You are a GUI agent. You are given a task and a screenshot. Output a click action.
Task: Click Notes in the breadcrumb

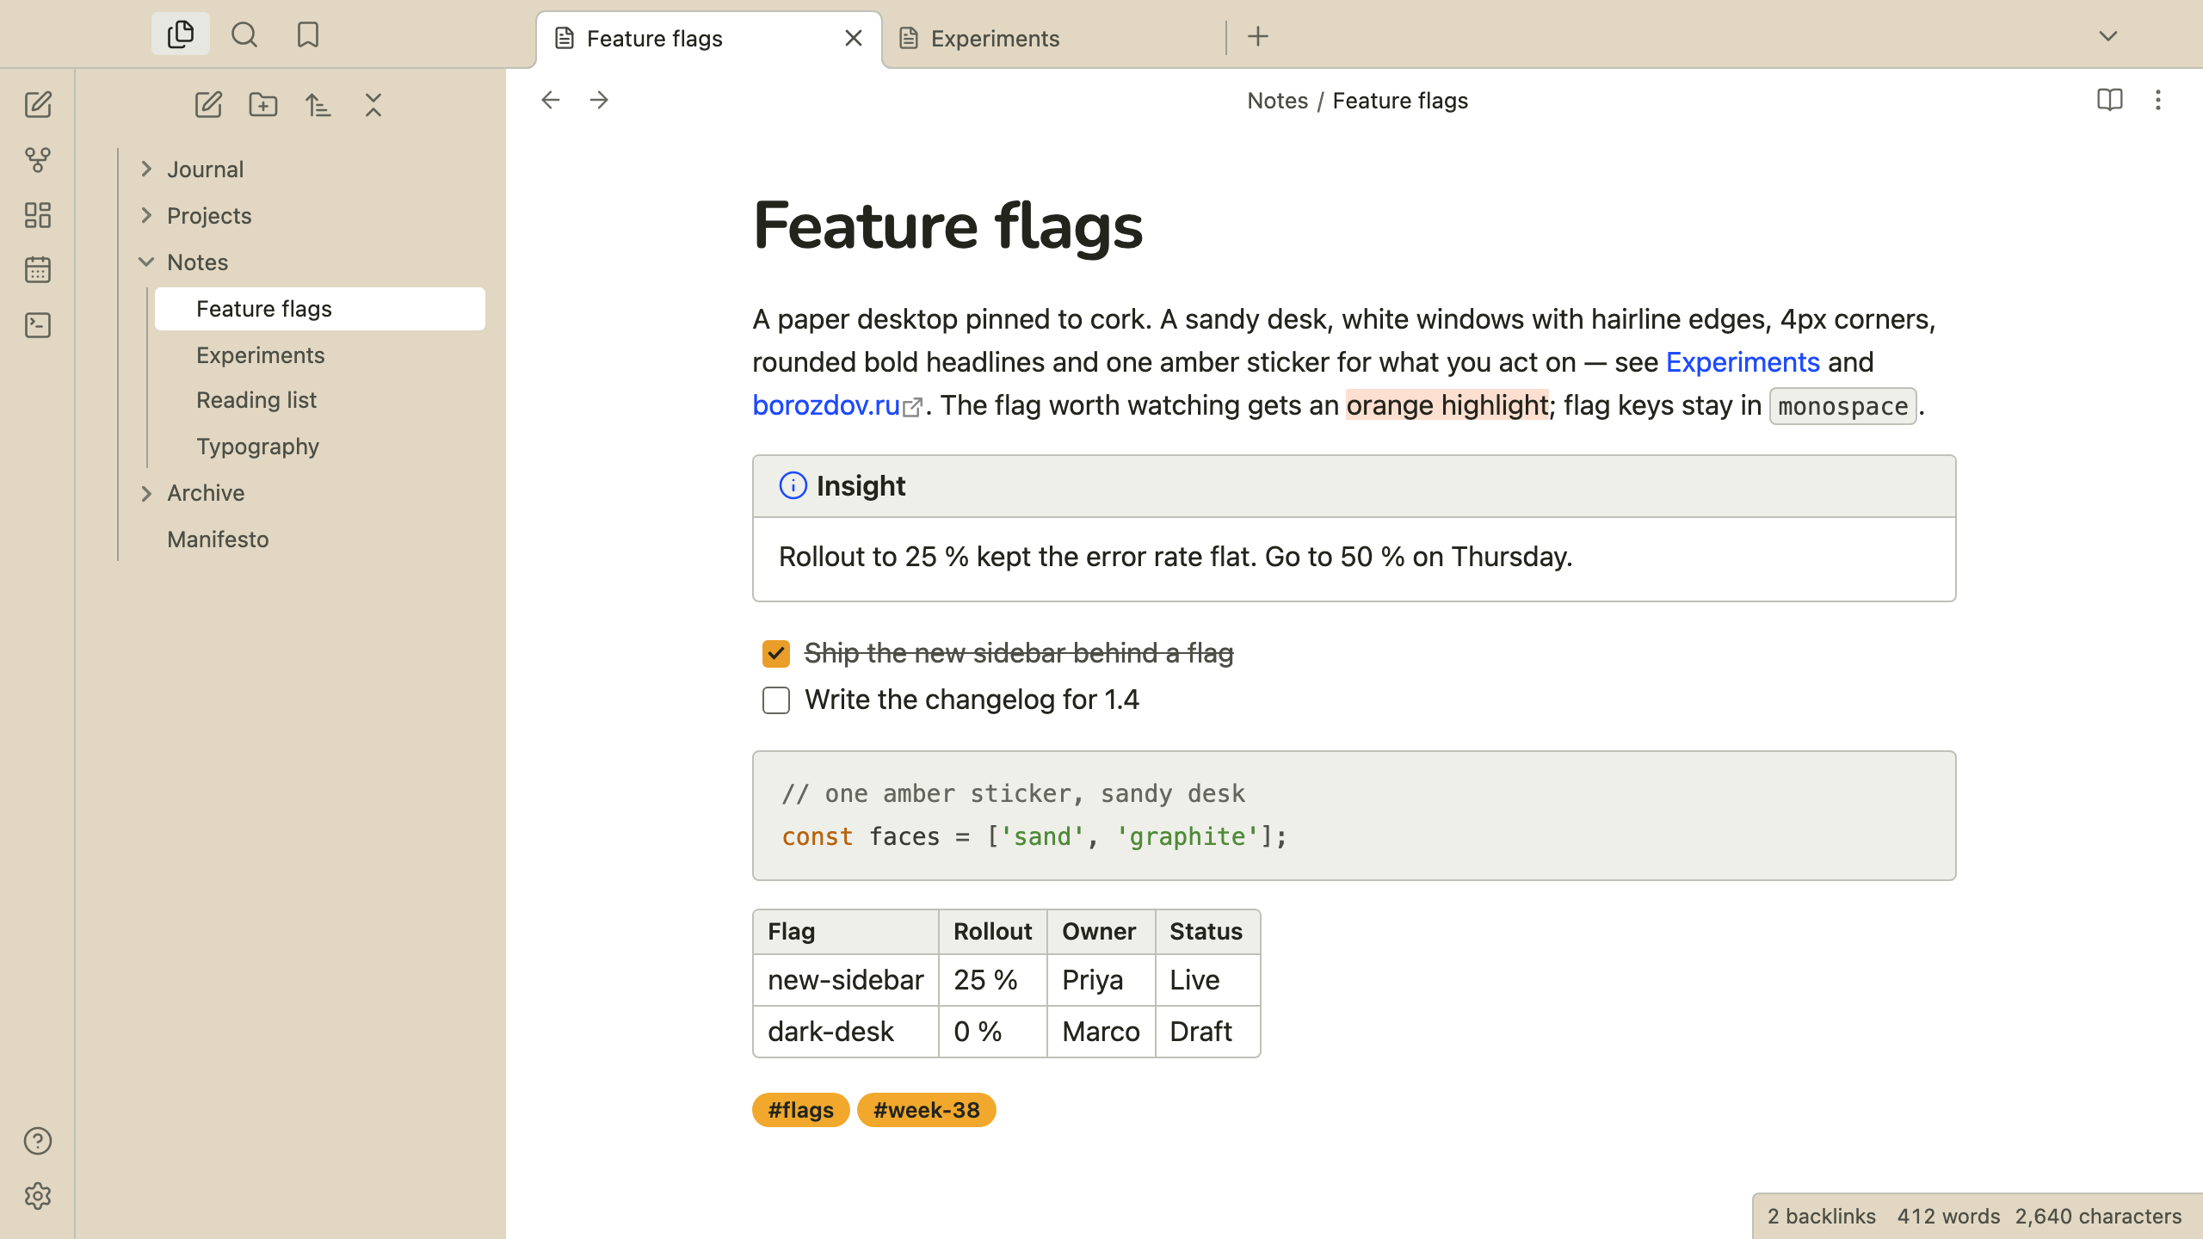tap(1277, 101)
